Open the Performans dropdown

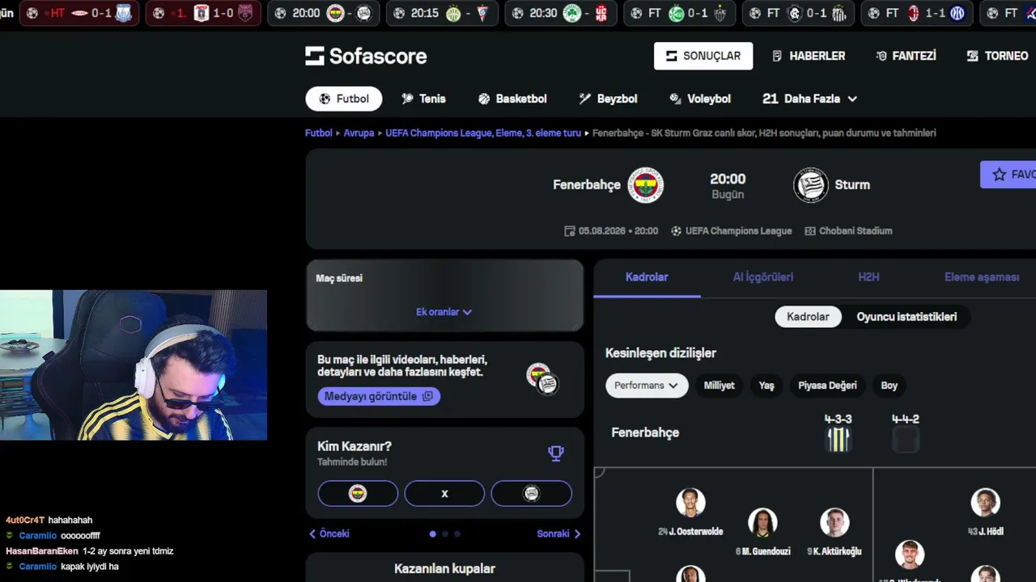pos(647,386)
